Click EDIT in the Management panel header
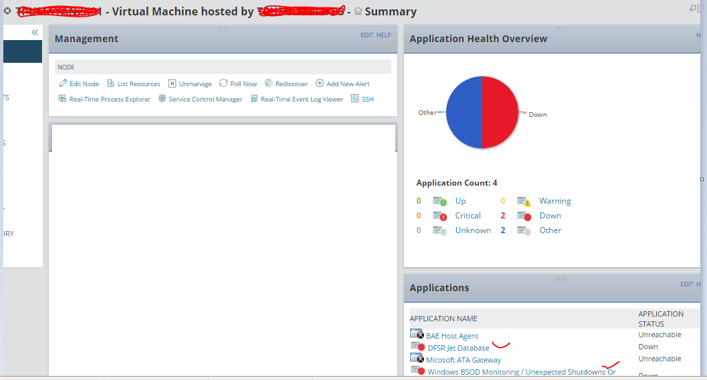707x380 pixels. (367, 35)
